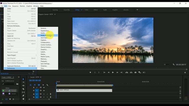Viewport: 189px width, 106px height.
Task: Click the timeline playhead marker
Action: (56, 83)
